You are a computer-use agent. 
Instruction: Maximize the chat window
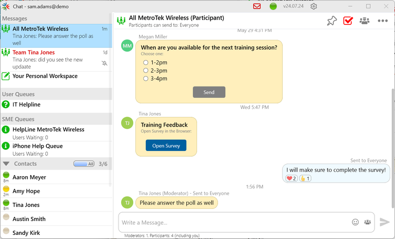tap(368, 6)
